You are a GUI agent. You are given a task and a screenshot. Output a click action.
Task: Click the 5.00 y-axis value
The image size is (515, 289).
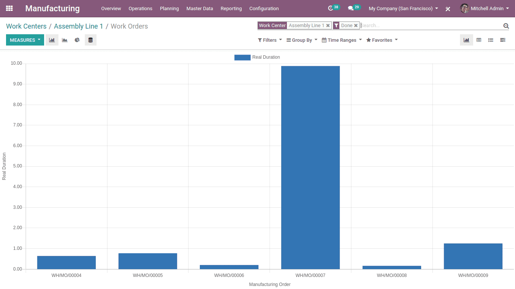coord(18,166)
